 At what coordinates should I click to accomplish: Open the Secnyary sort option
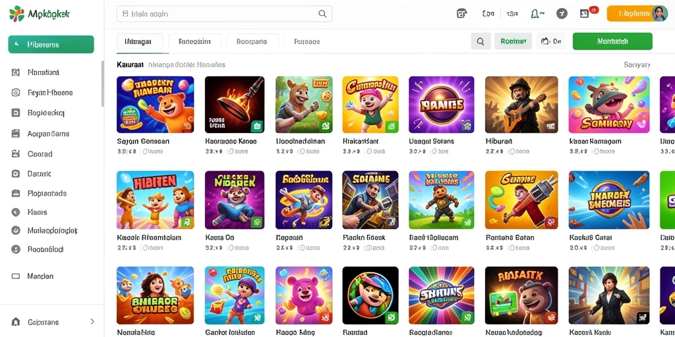pos(637,65)
